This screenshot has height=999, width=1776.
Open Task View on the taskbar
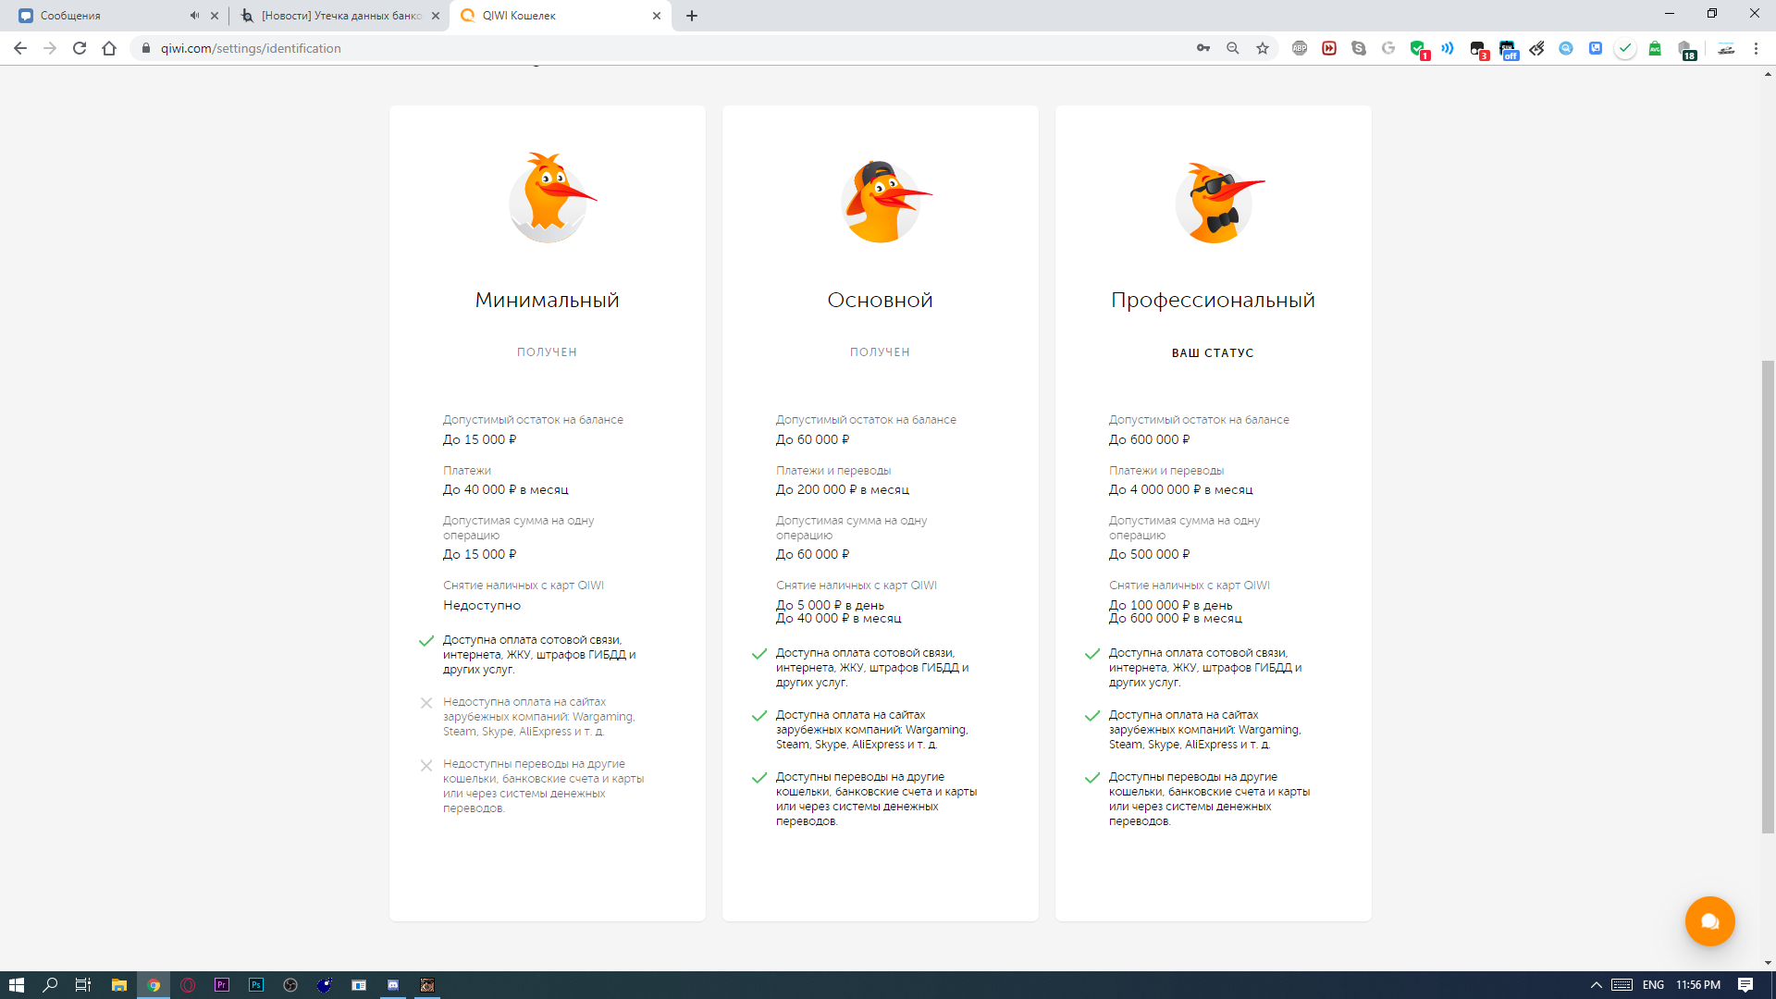coord(83,985)
